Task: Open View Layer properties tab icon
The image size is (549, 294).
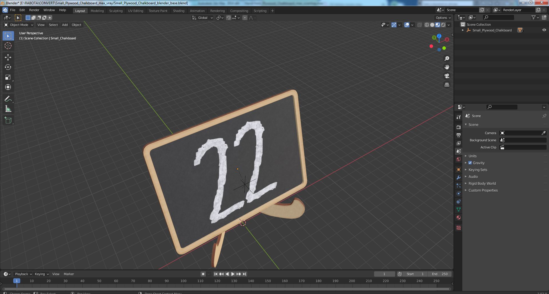Action: [x=459, y=143]
